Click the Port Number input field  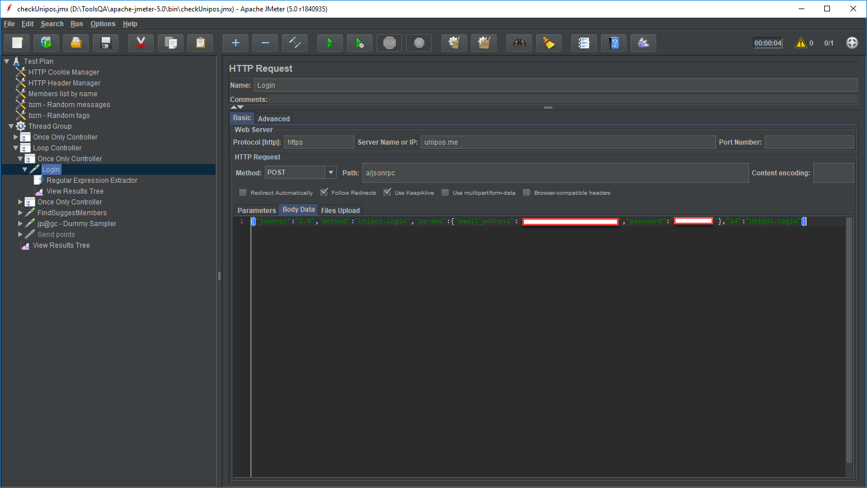tap(809, 142)
